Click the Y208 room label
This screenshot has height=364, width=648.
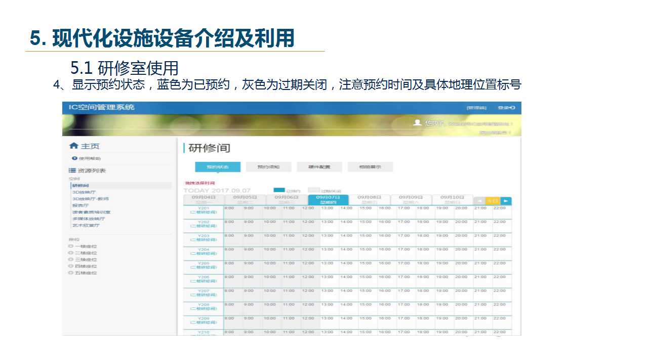tap(204, 306)
